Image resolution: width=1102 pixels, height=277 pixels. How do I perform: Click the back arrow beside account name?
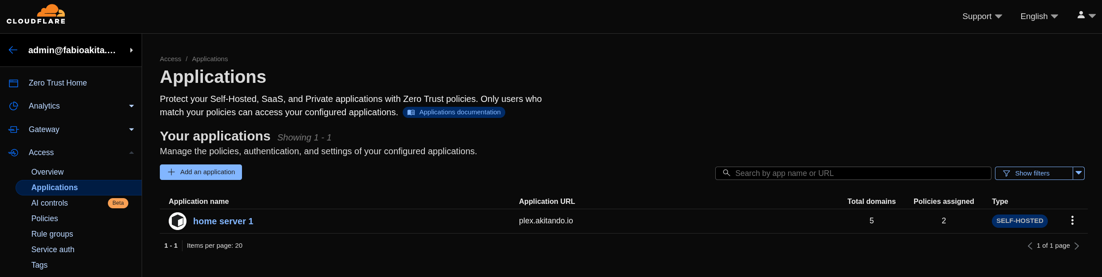coord(13,50)
